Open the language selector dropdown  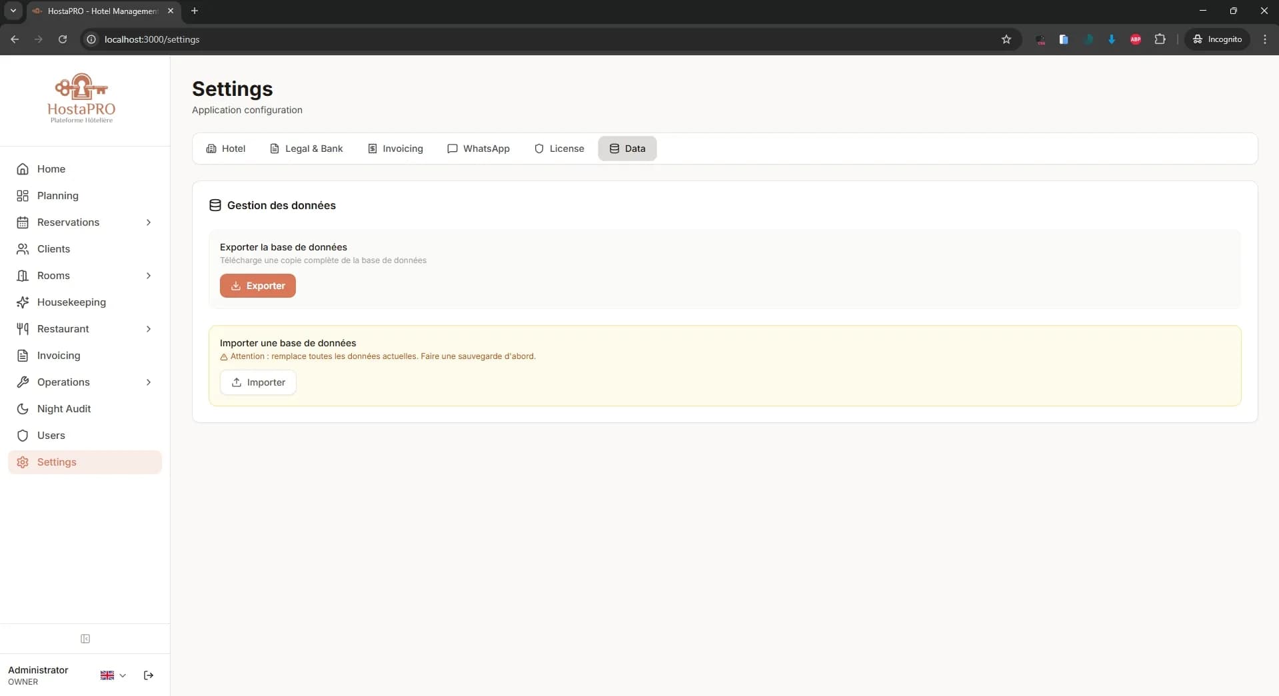112,675
